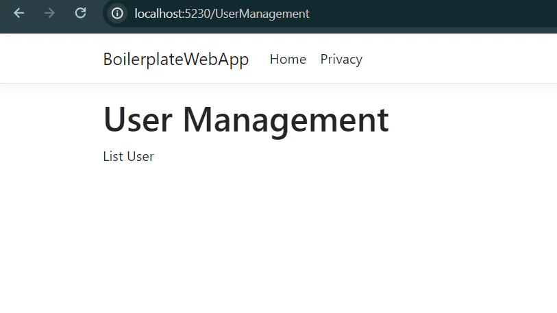Open the BoilerplateWebApp brand link

[x=175, y=59]
